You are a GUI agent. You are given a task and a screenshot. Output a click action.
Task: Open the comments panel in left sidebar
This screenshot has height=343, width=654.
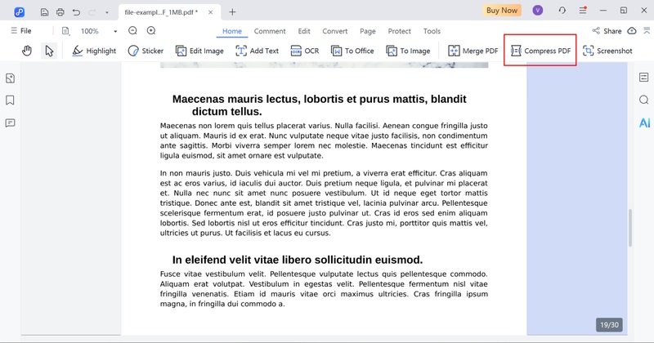(10, 123)
